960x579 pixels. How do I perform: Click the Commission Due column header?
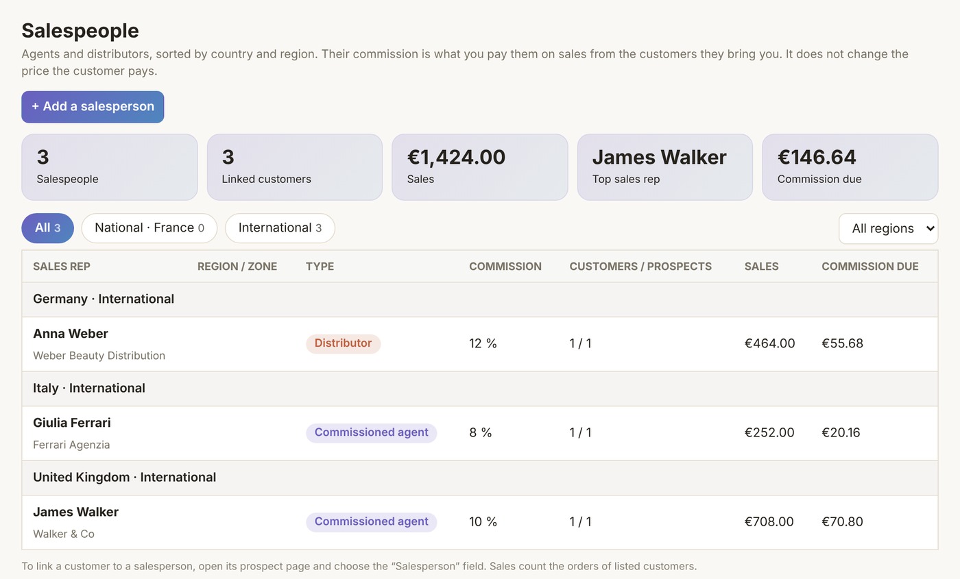pyautogui.click(x=870, y=267)
